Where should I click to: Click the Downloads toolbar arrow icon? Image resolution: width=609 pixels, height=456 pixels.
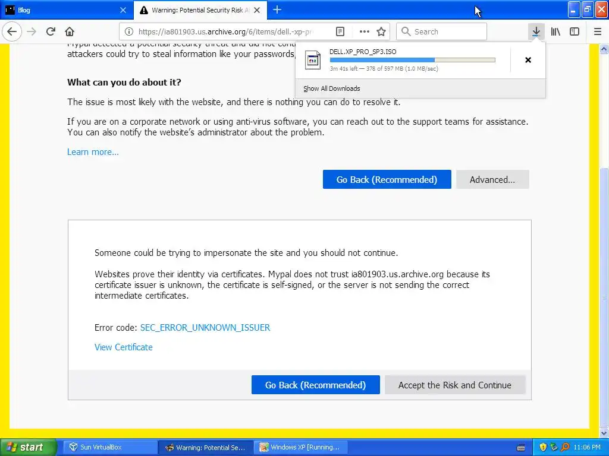(x=536, y=31)
